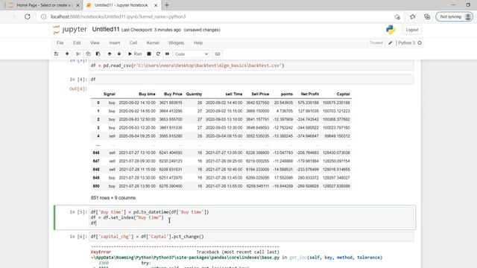The image size is (477, 268).
Task: Click the Signal column header
Action: [x=110, y=95]
